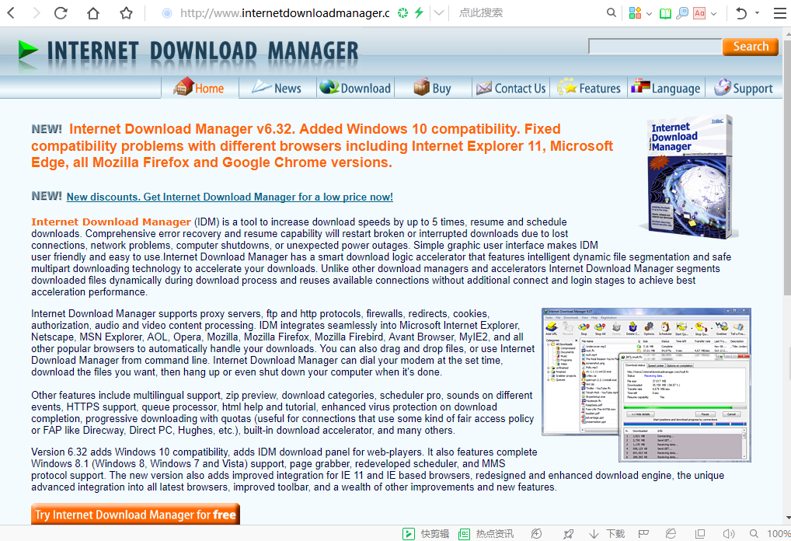
Task: Click the overlapping windows icon in status bar
Action: tap(700, 534)
